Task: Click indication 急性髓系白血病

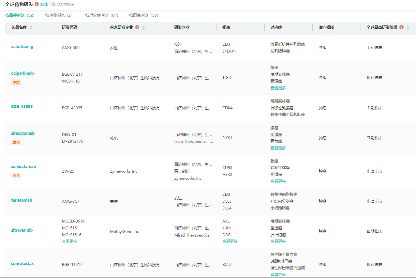Action: (x=284, y=255)
